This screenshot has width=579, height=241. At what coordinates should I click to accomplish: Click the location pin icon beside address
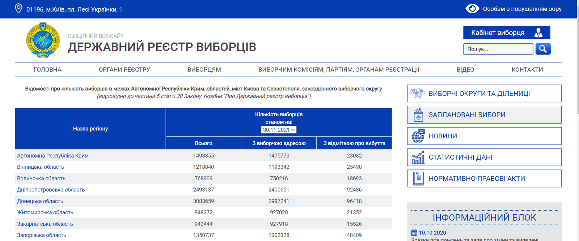18,9
